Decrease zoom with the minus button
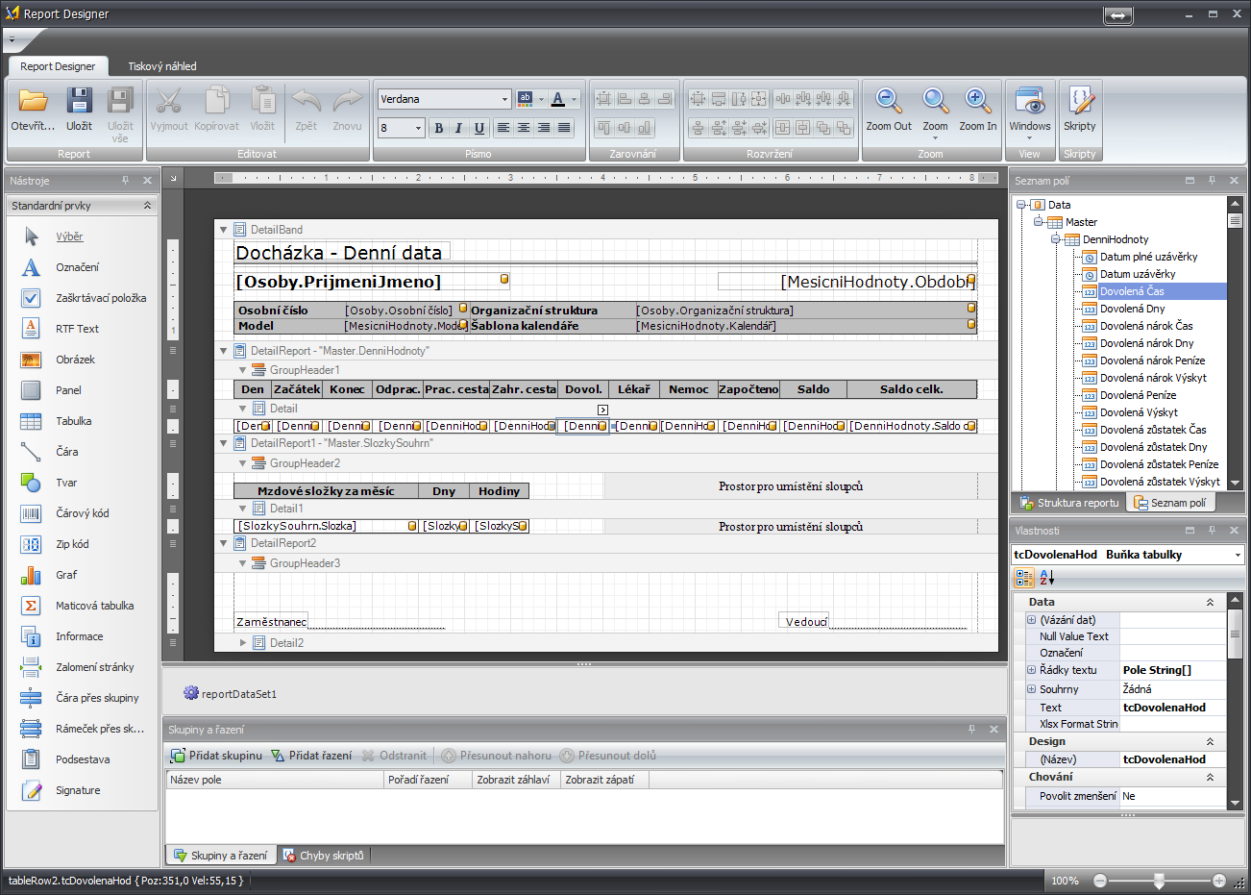1251x895 pixels. (x=1100, y=881)
